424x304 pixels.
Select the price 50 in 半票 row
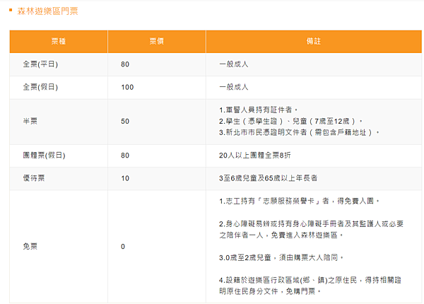click(x=125, y=121)
